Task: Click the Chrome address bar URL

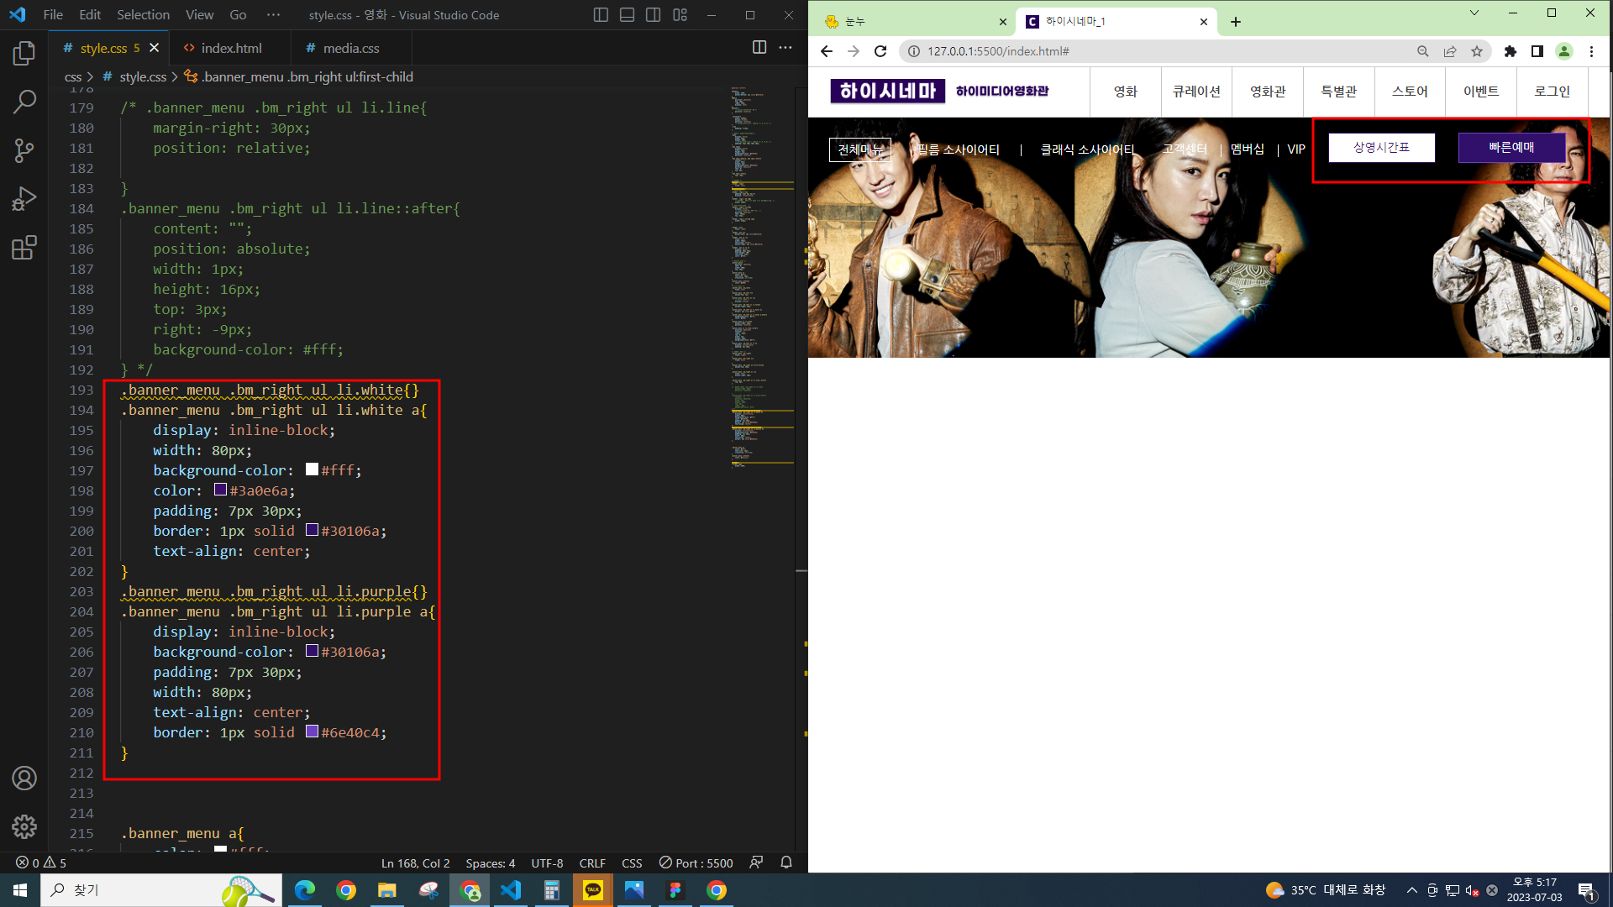Action: [x=998, y=51]
